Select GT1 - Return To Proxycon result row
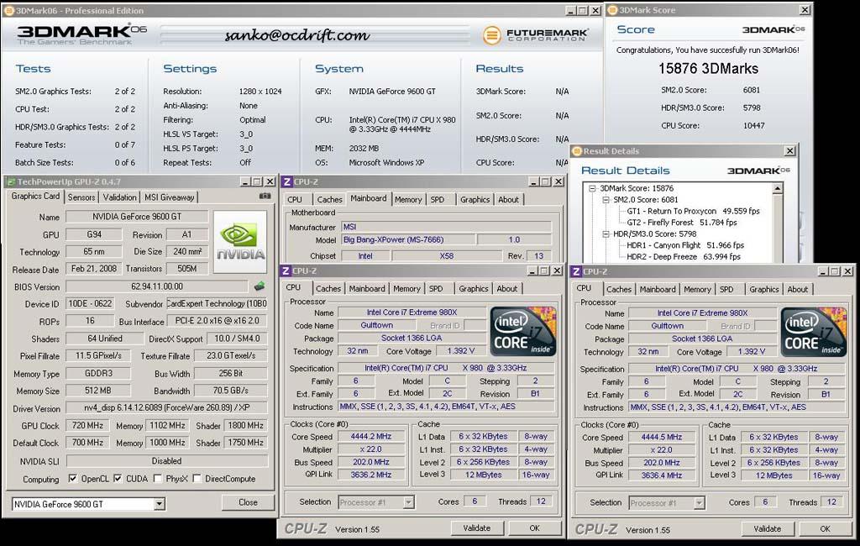 click(x=693, y=211)
